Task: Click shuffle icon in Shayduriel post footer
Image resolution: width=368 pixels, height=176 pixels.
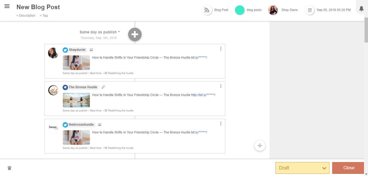Action: point(106,73)
